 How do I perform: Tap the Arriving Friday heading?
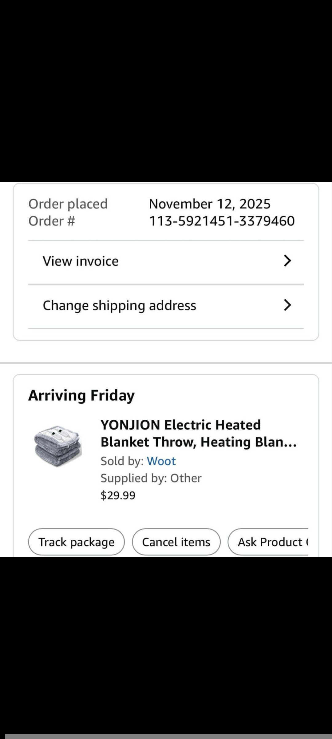point(81,395)
